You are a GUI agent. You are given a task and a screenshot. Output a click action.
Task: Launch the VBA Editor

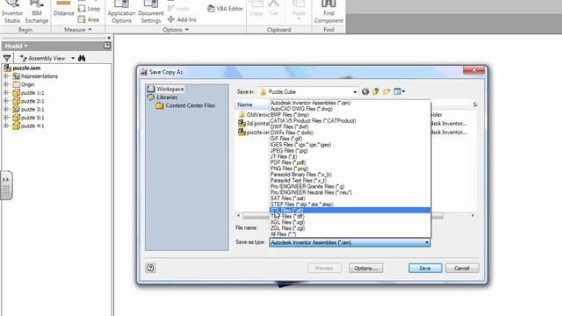[225, 8]
